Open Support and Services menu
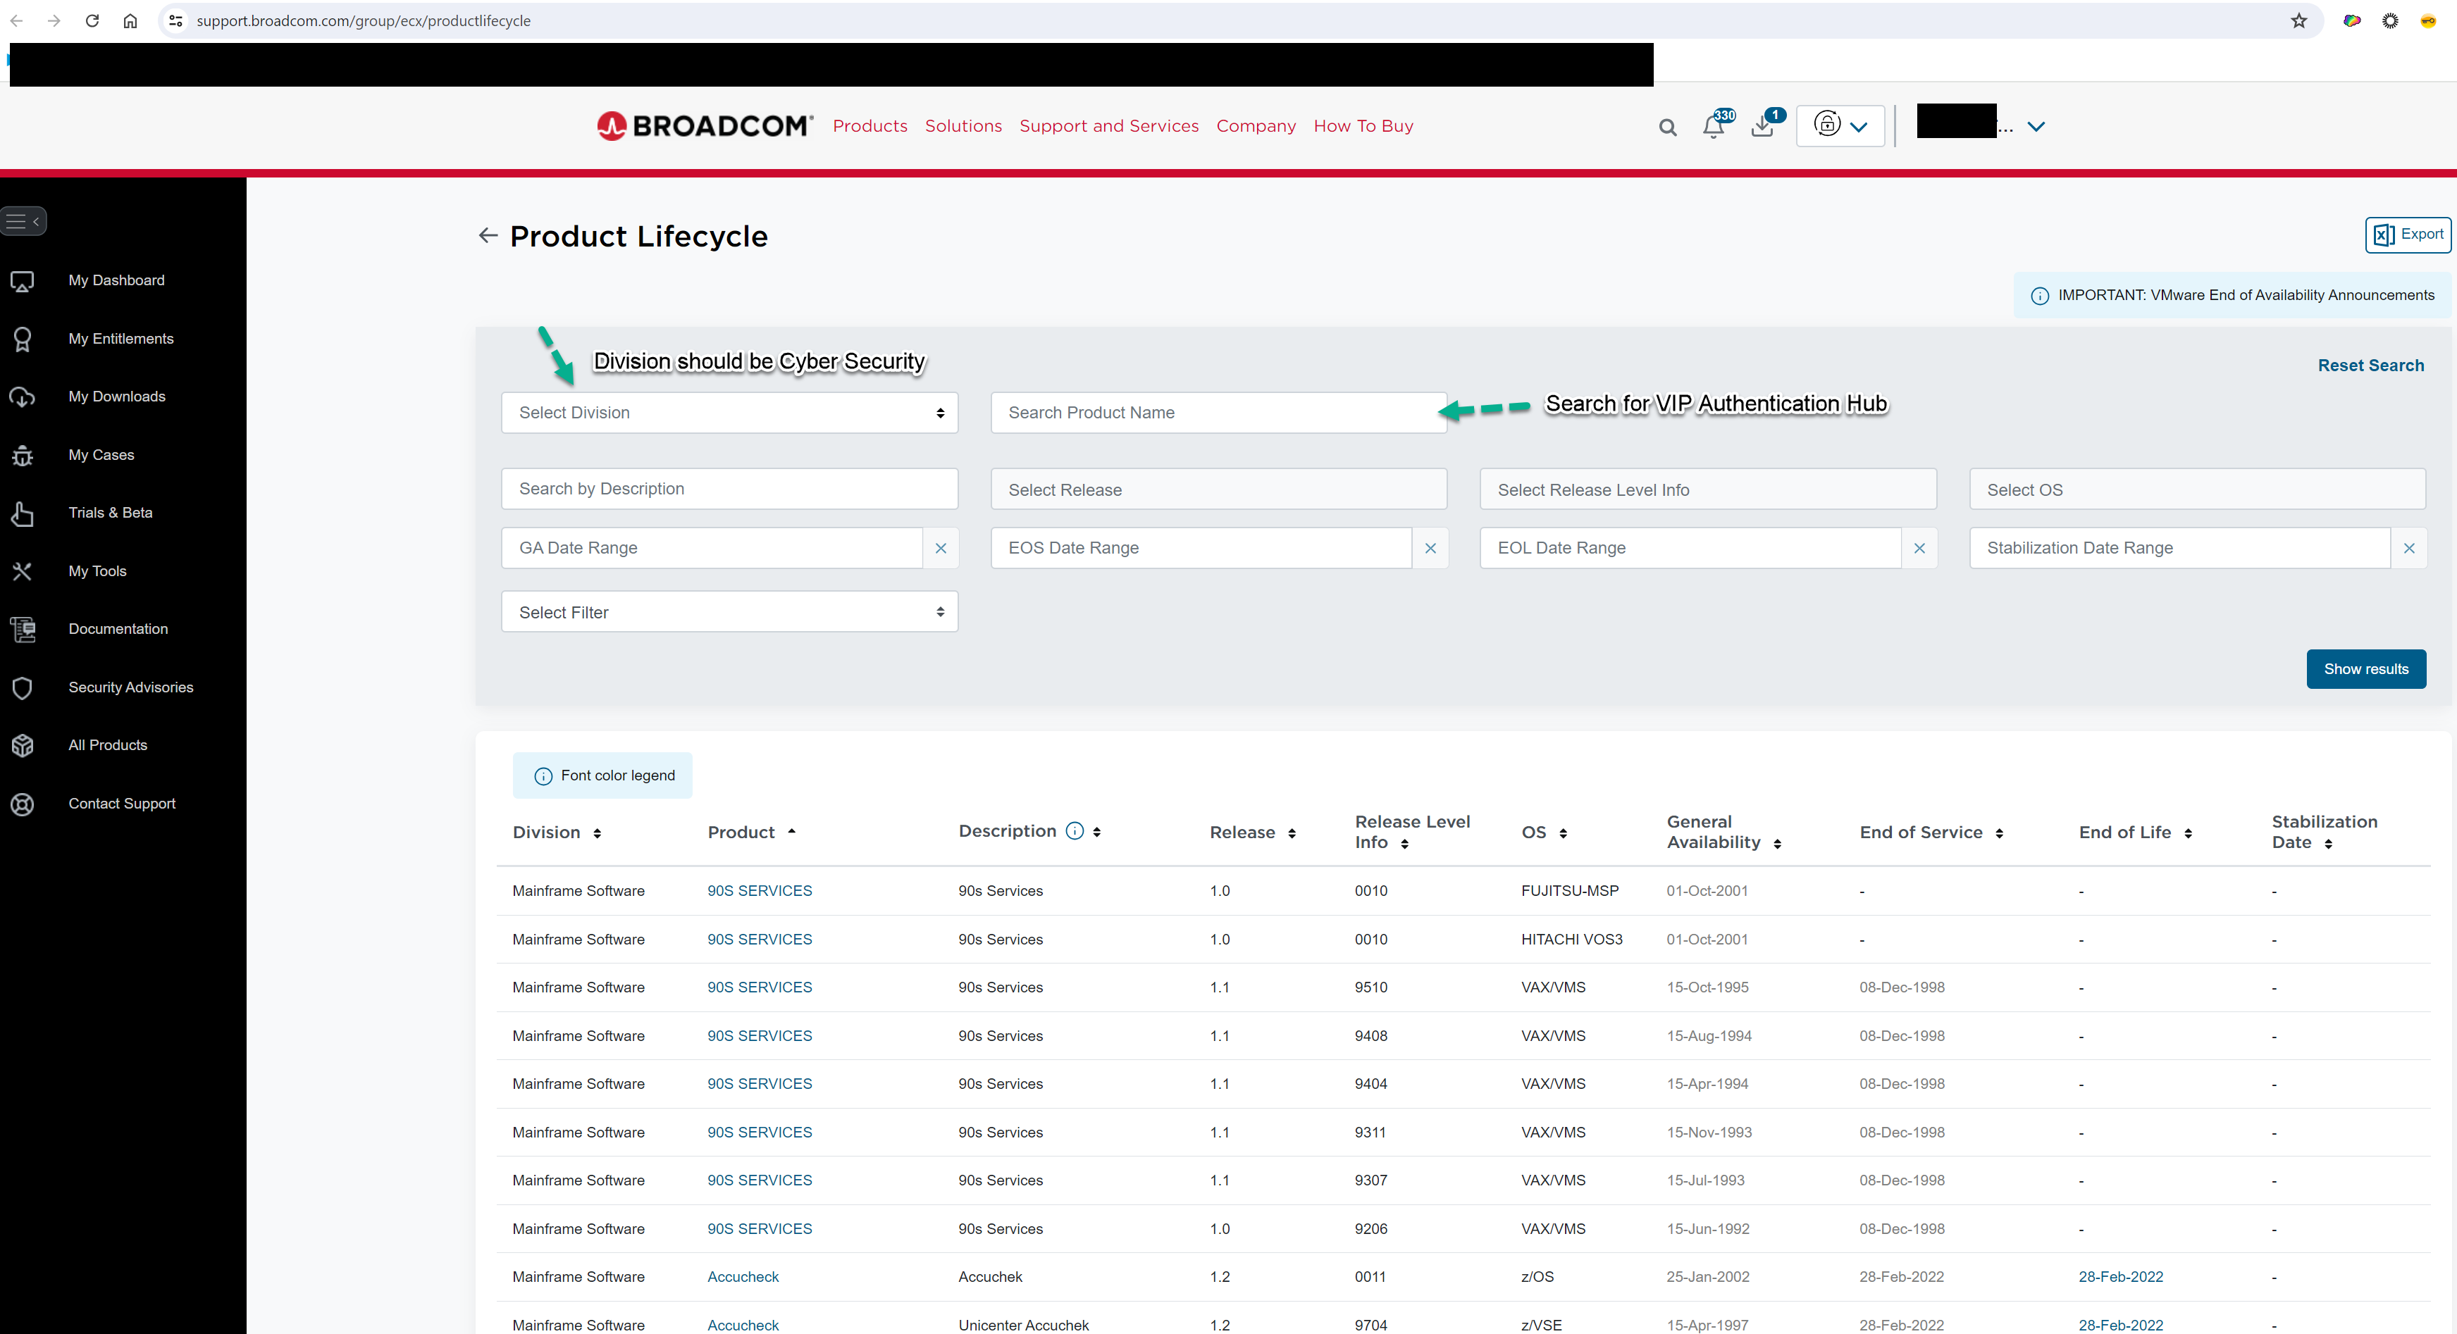 click(x=1108, y=126)
